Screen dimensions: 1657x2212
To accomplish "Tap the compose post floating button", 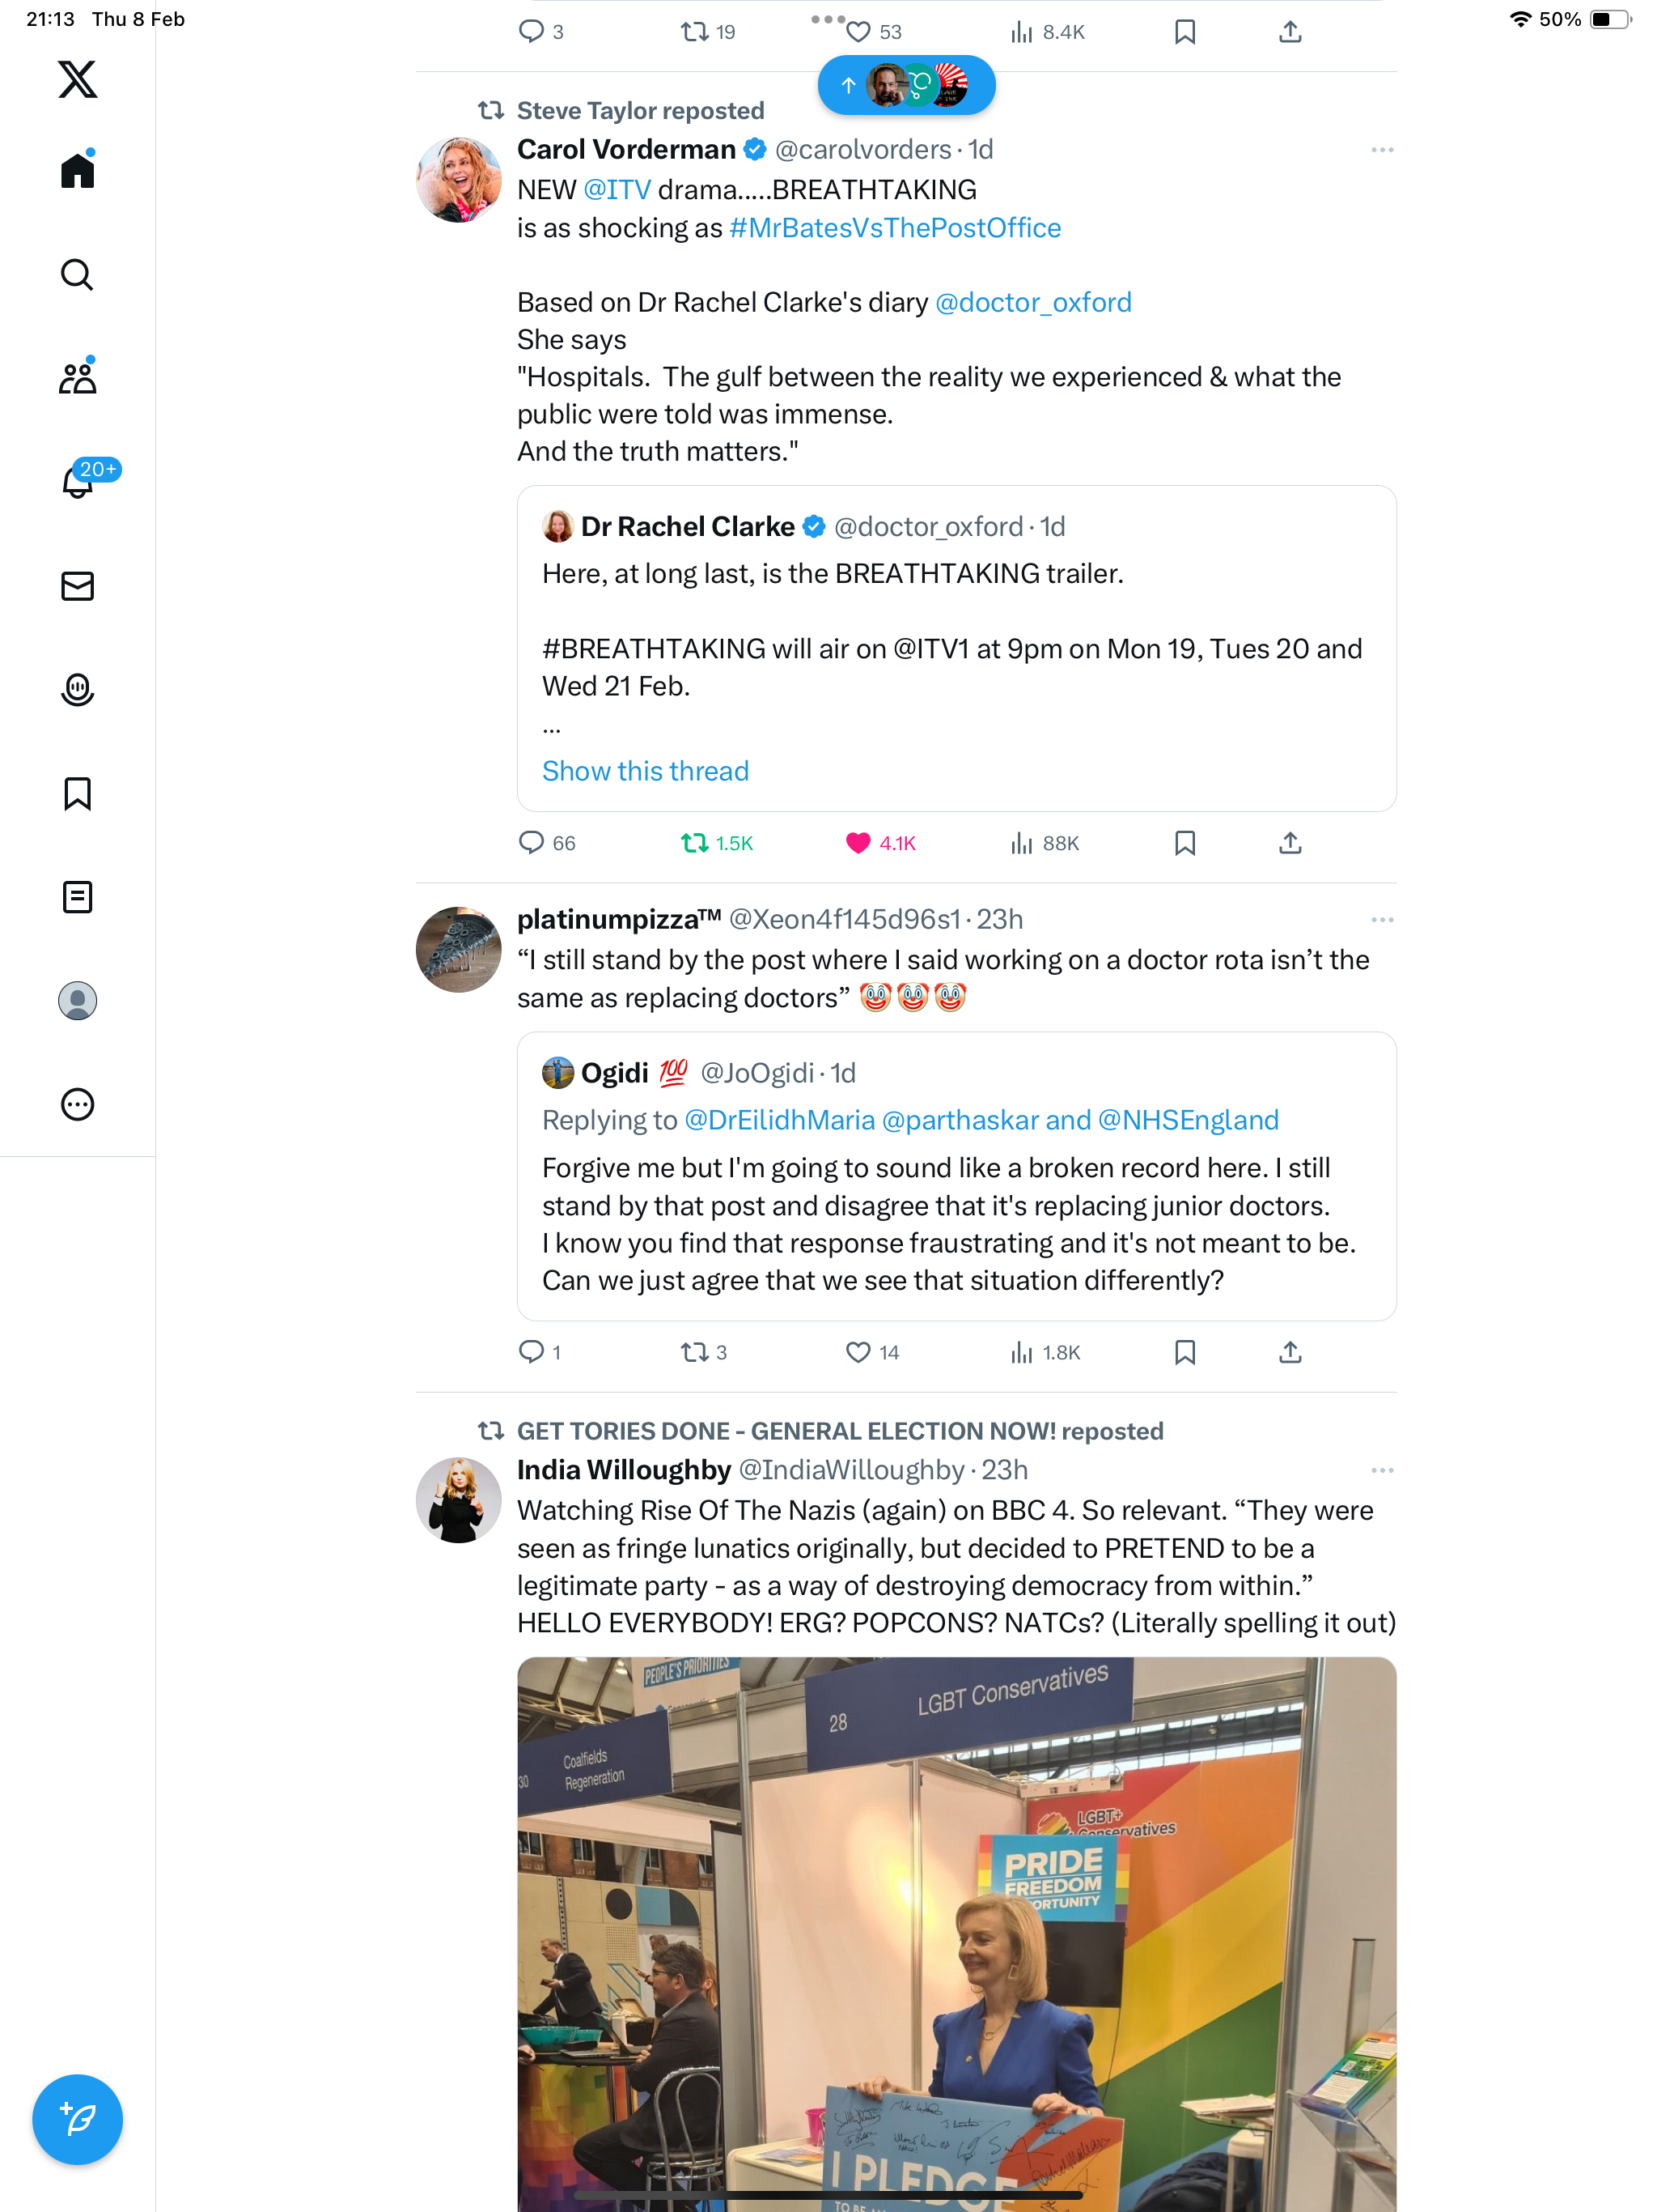I will point(77,2119).
